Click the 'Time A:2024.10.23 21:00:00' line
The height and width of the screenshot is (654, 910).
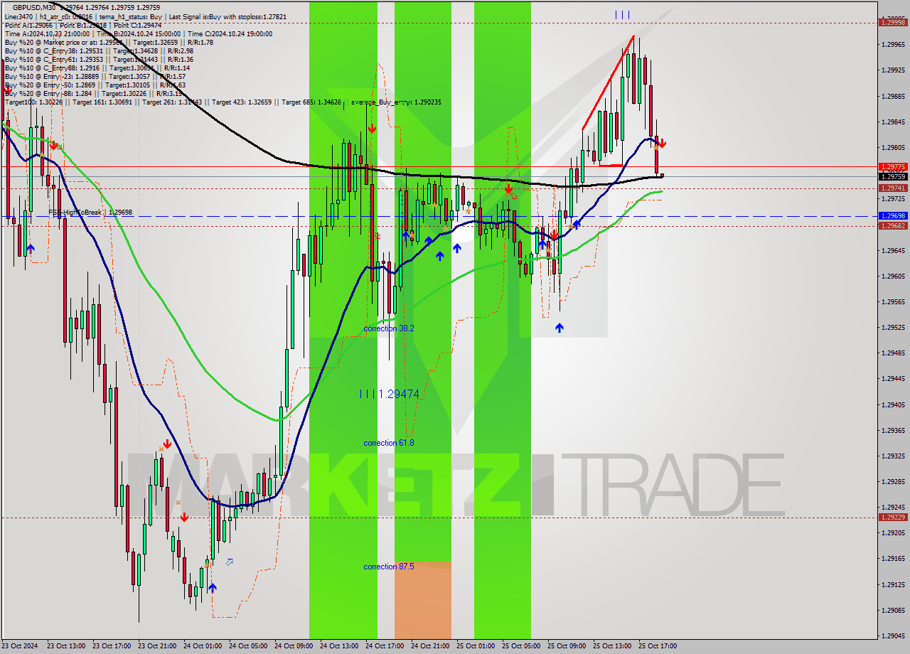coord(47,33)
